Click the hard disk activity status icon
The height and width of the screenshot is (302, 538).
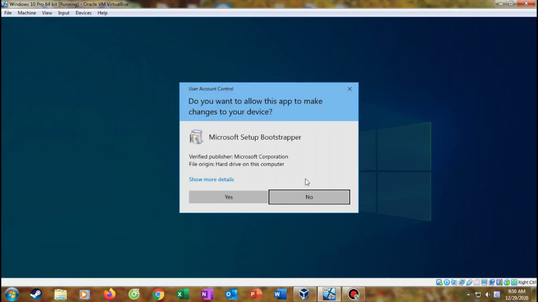[x=439, y=282]
